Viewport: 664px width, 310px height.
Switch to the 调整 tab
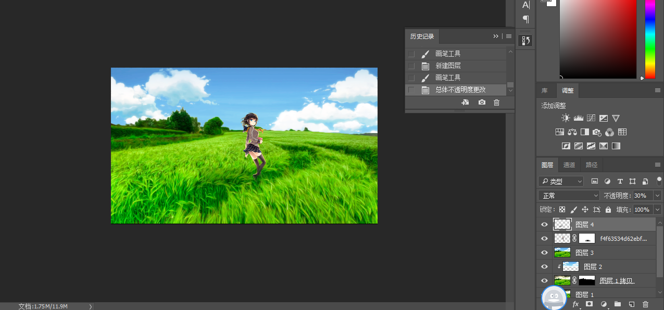click(567, 91)
